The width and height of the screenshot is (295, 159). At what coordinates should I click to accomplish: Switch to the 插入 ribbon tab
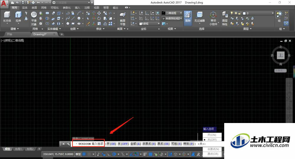pos(77,8)
